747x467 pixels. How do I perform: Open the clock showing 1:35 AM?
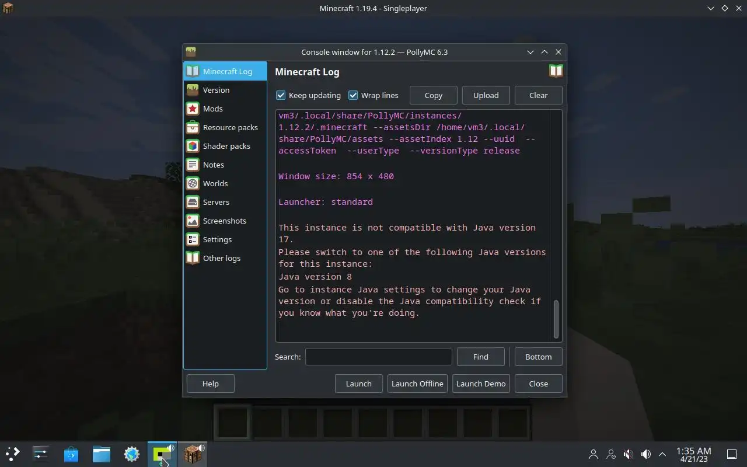click(693, 454)
